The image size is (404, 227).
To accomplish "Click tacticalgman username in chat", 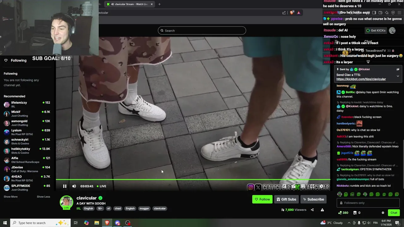I will tap(350, 169).
